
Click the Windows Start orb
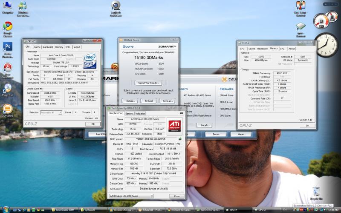click(x=6, y=210)
